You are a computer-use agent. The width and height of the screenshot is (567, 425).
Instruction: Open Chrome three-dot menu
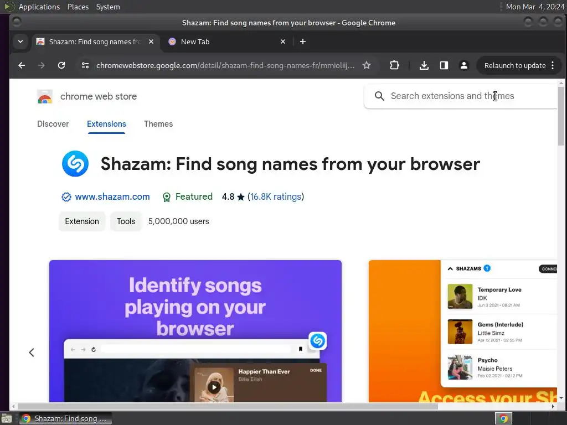click(x=553, y=65)
